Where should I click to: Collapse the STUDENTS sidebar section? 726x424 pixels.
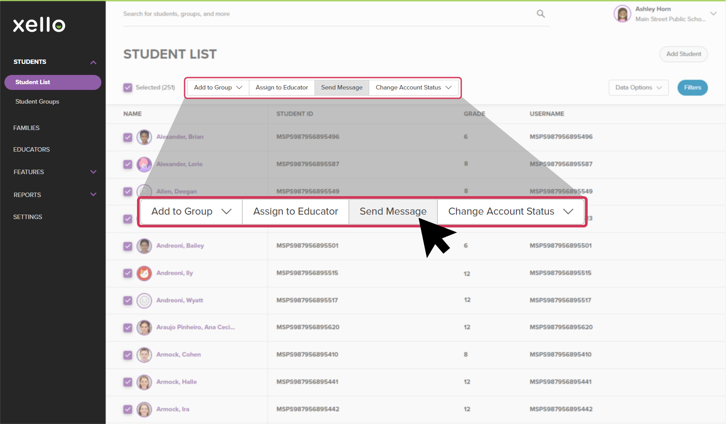[x=93, y=62]
